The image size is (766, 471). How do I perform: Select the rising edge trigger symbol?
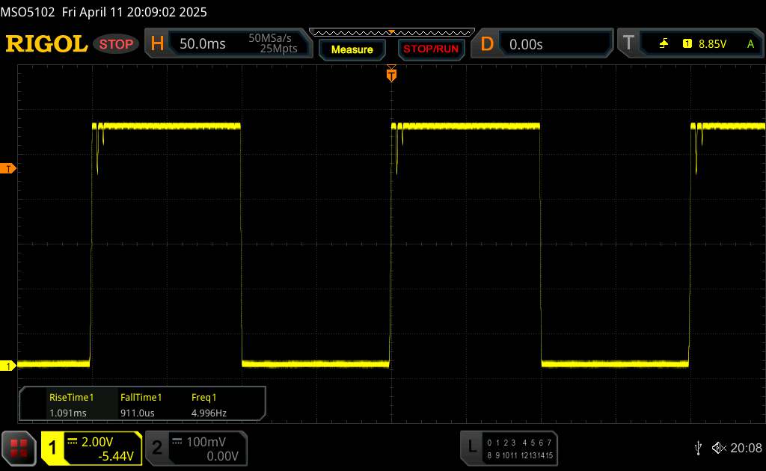click(664, 44)
